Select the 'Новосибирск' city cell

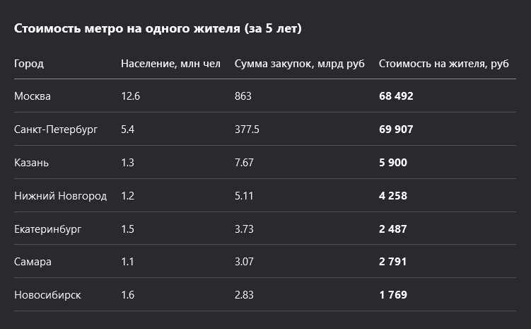(x=47, y=295)
